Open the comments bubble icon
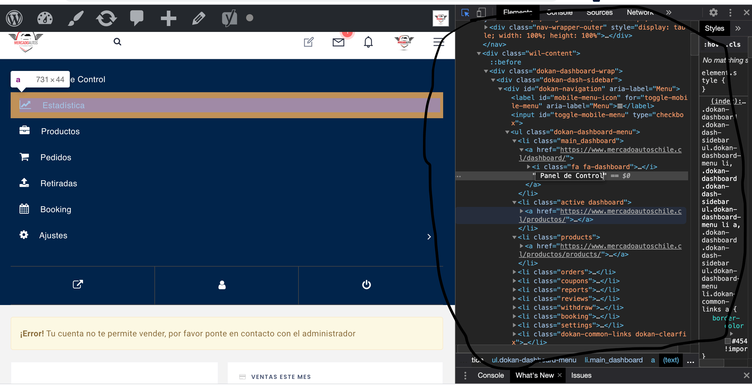 [x=137, y=18]
